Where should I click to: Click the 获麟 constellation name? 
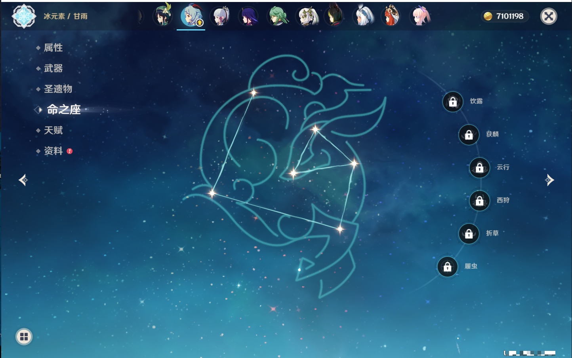tap(492, 134)
